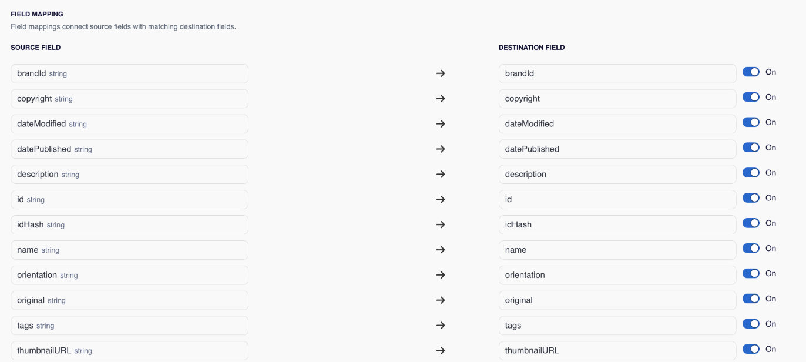Click the arrow in the orientation mapping row

[441, 275]
